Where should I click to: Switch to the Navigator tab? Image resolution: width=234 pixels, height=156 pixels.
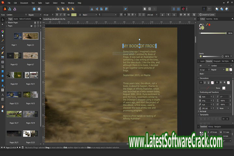click(217, 127)
